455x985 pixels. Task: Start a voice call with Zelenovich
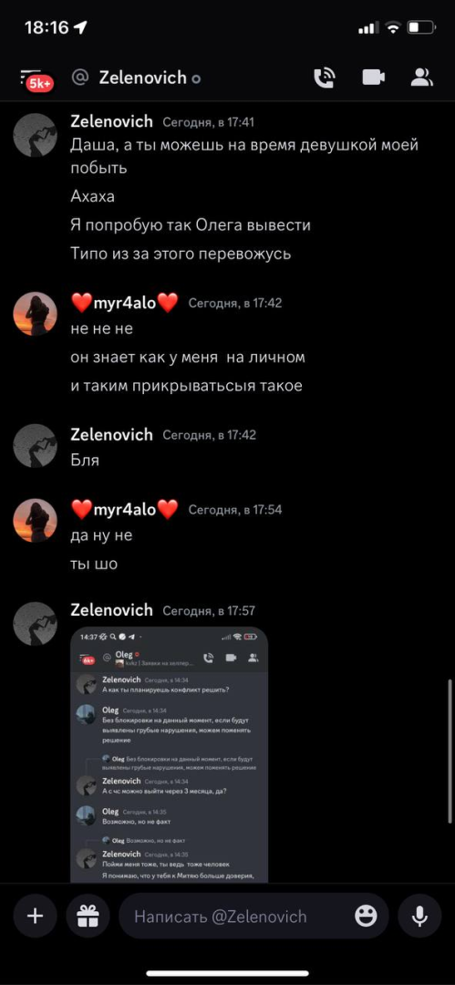325,78
